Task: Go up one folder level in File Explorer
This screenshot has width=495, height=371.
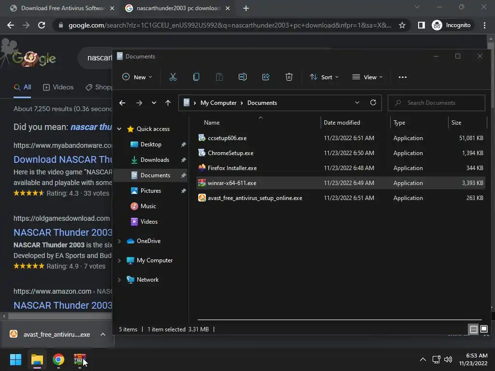Action: [168, 103]
